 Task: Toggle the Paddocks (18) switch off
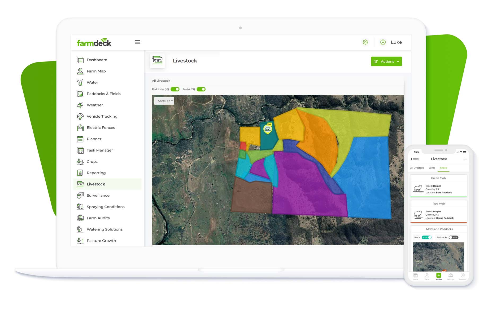(x=175, y=89)
